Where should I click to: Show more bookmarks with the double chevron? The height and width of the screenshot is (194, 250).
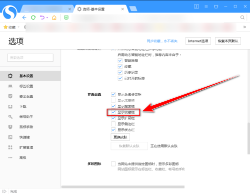tap(244, 27)
